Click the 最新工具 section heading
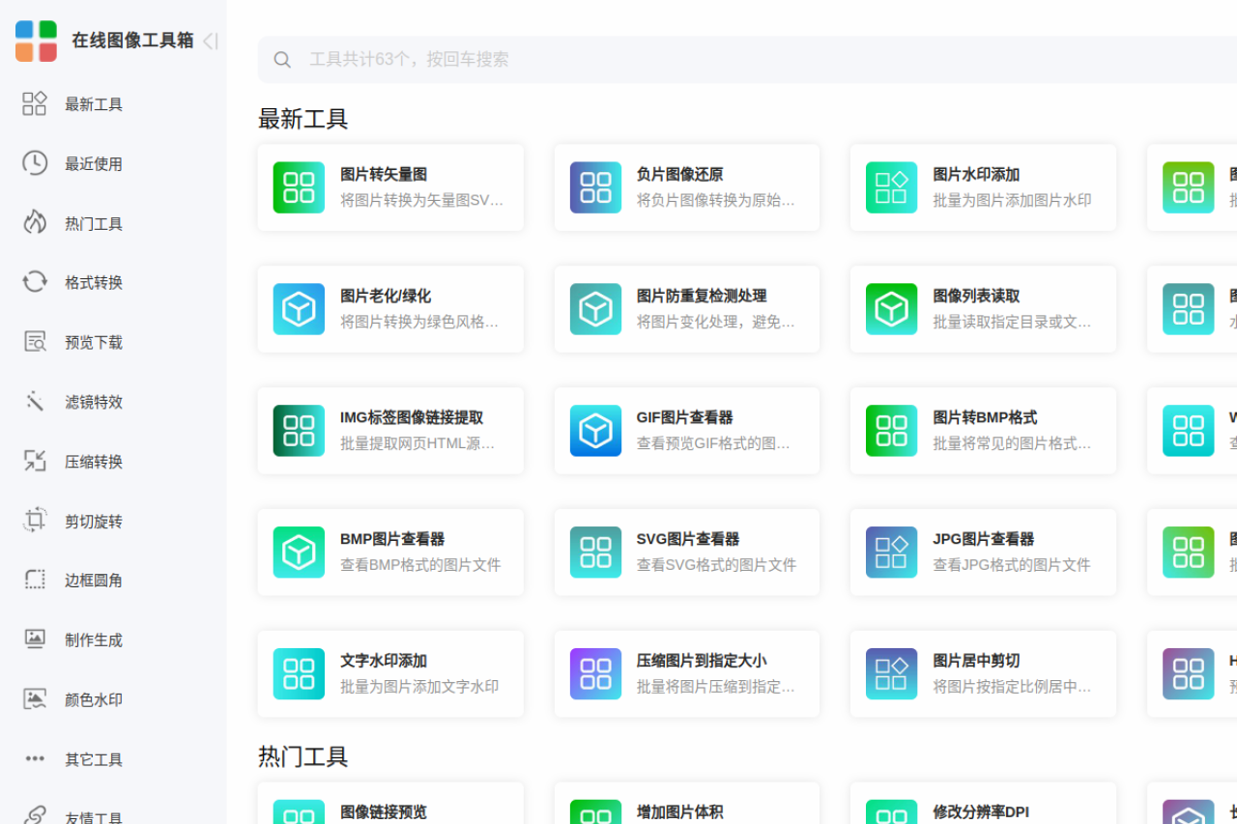The height and width of the screenshot is (824, 1237). point(302,119)
